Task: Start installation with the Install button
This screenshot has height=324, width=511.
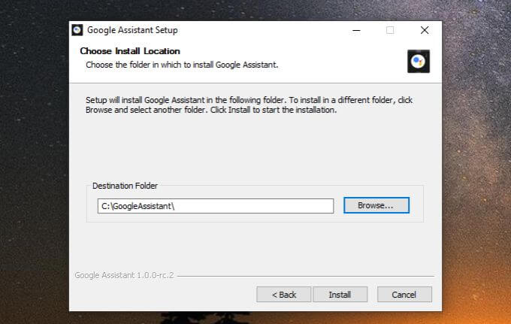Action: 340,294
